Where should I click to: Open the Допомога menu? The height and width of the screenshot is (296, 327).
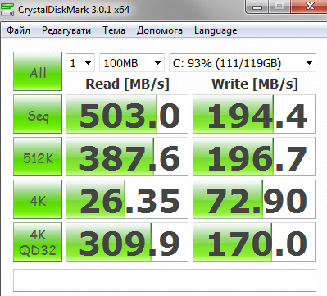(x=160, y=30)
